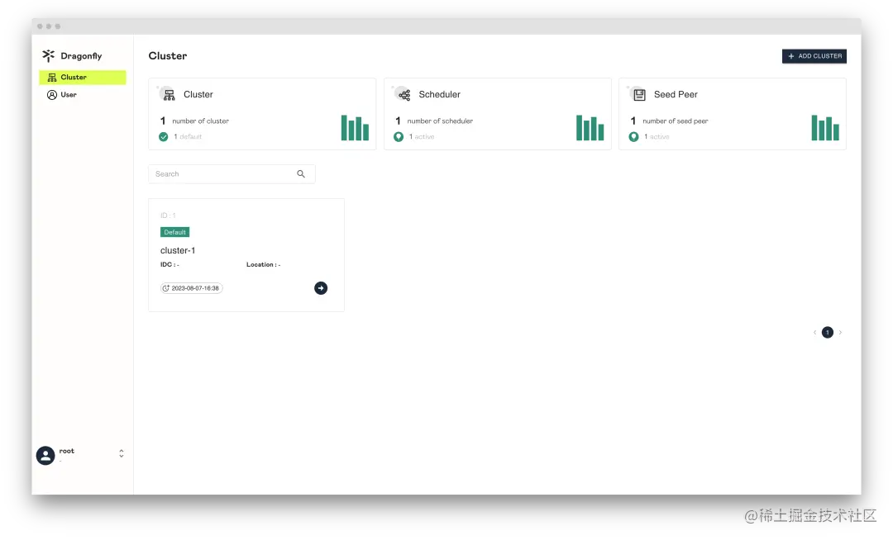893x540 pixels.
Task: Click the green pin icon in Scheduler card
Action: (399, 137)
